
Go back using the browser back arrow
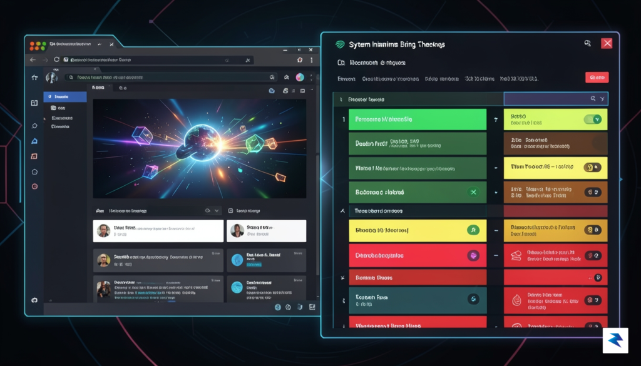coord(33,59)
